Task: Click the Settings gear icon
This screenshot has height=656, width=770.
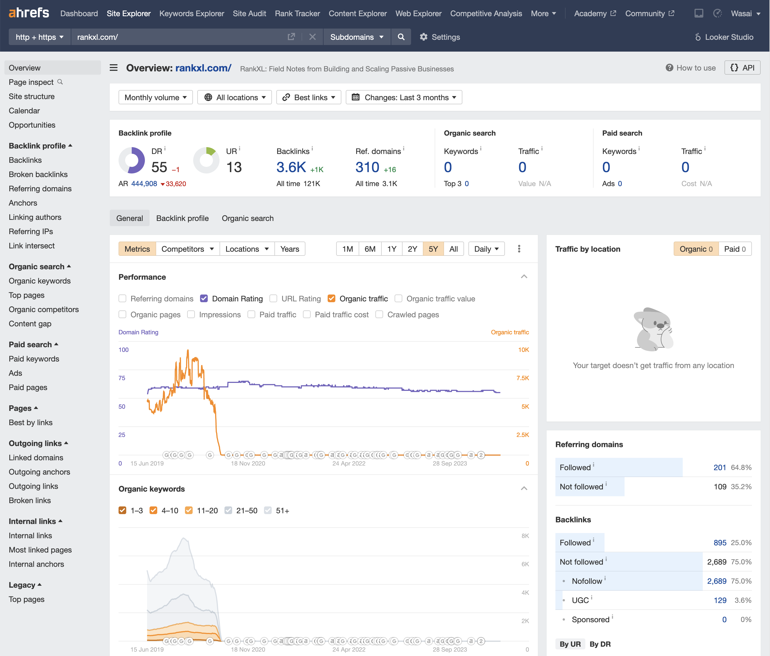Action: pos(424,37)
